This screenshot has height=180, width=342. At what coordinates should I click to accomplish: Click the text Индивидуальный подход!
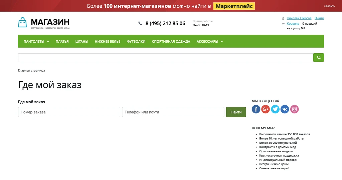tap(278, 160)
